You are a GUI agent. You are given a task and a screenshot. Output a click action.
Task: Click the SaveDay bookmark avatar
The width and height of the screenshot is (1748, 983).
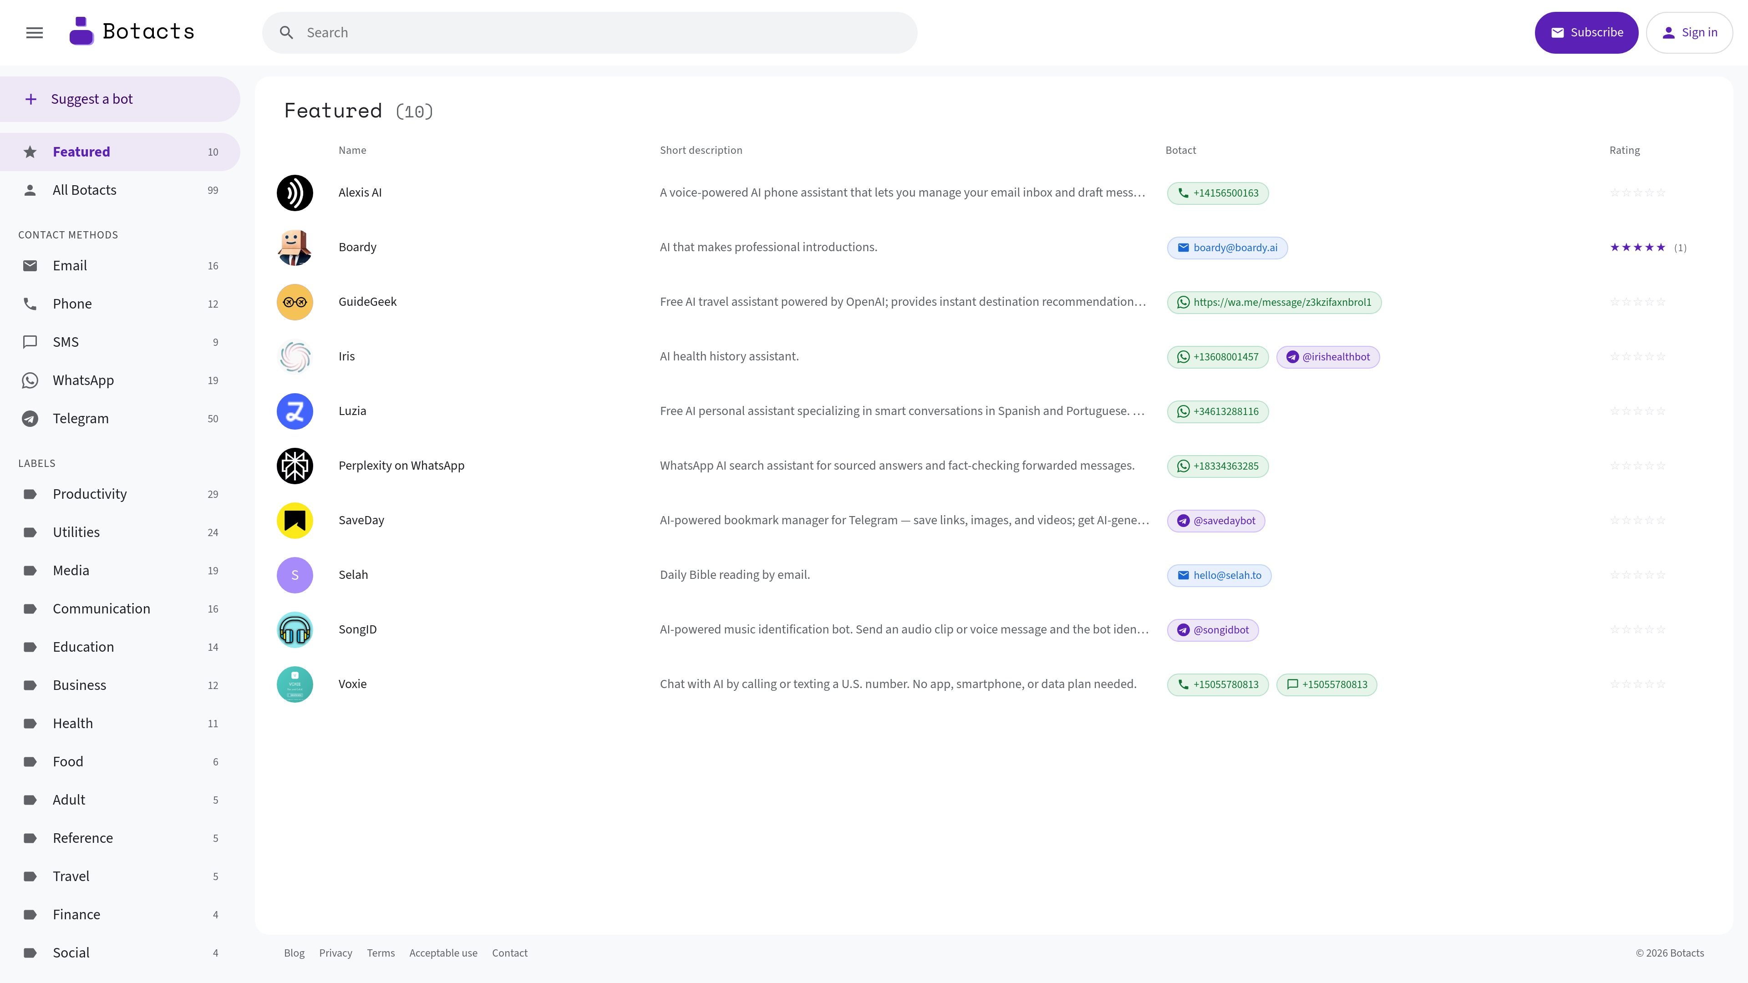[x=295, y=520]
